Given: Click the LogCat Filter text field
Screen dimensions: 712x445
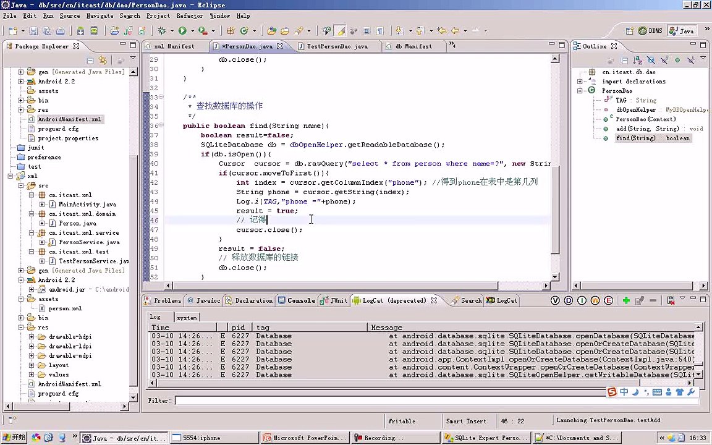Looking at the screenshot, I should click(x=437, y=400).
